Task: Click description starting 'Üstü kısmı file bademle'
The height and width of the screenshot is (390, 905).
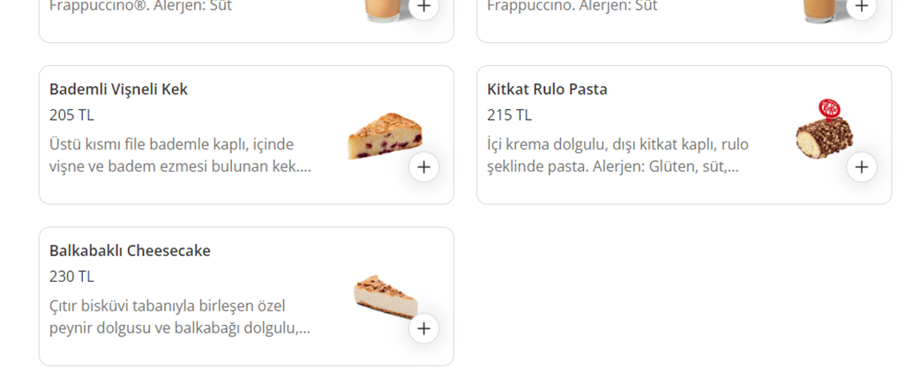Action: pos(180,155)
